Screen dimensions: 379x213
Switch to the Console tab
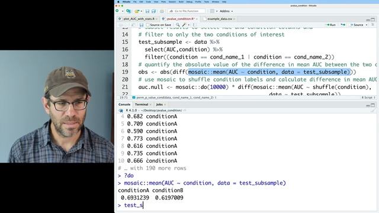(124, 105)
